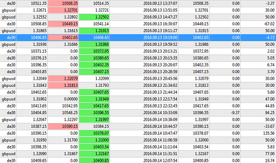The height and width of the screenshot is (163, 276).
Task: Click the pink-highlighted stop-loss 10449.15
Action: pos(70,24)
